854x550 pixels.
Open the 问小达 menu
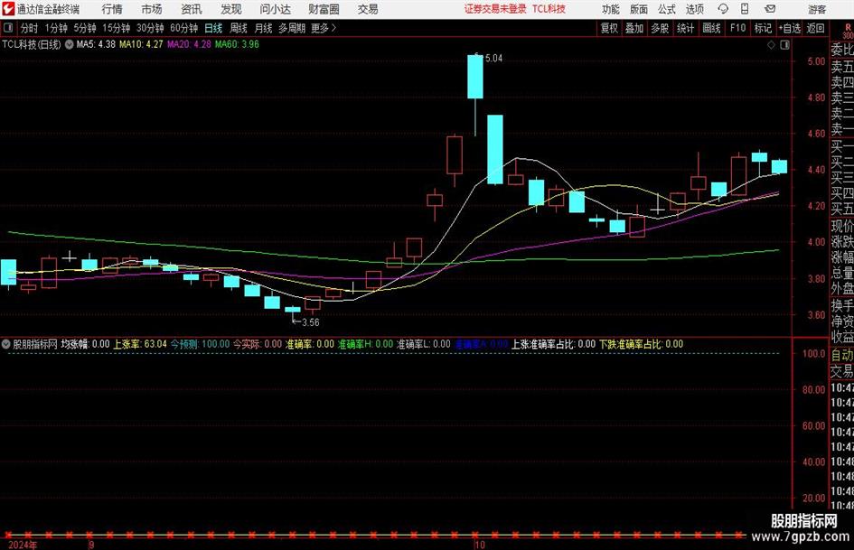[x=275, y=9]
